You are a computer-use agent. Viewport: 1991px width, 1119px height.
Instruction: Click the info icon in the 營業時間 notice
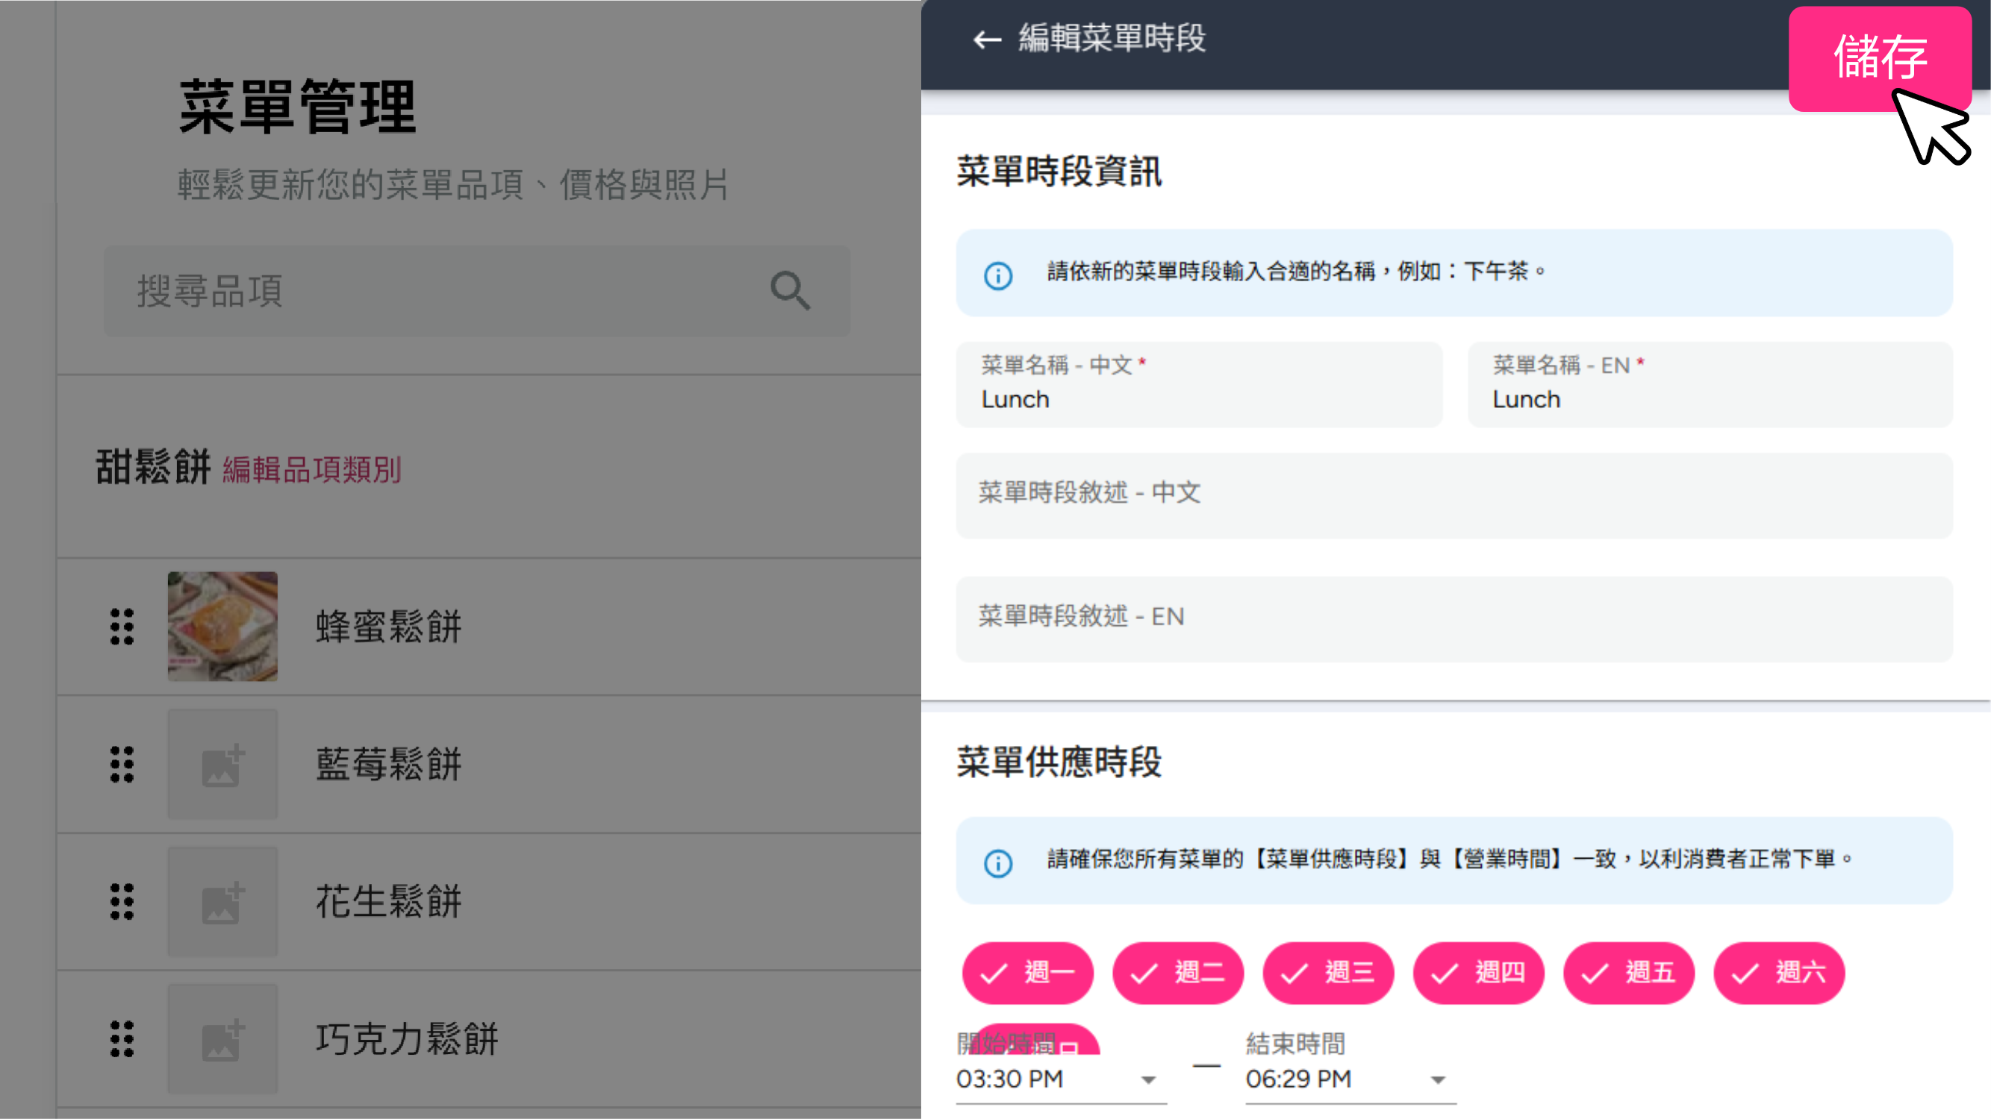(x=998, y=862)
